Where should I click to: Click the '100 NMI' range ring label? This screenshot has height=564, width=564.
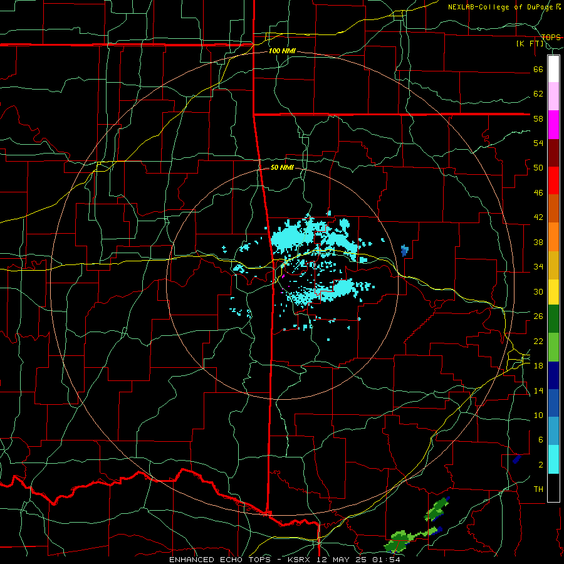coord(282,51)
